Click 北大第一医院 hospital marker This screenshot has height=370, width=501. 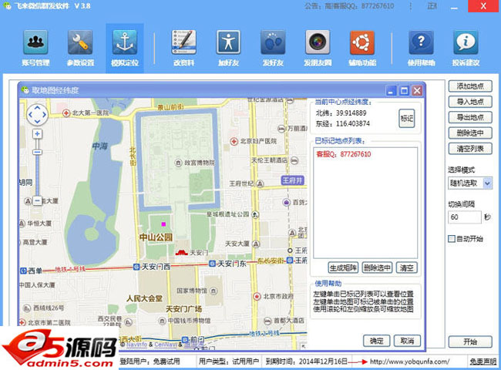pyautogui.click(x=66, y=113)
